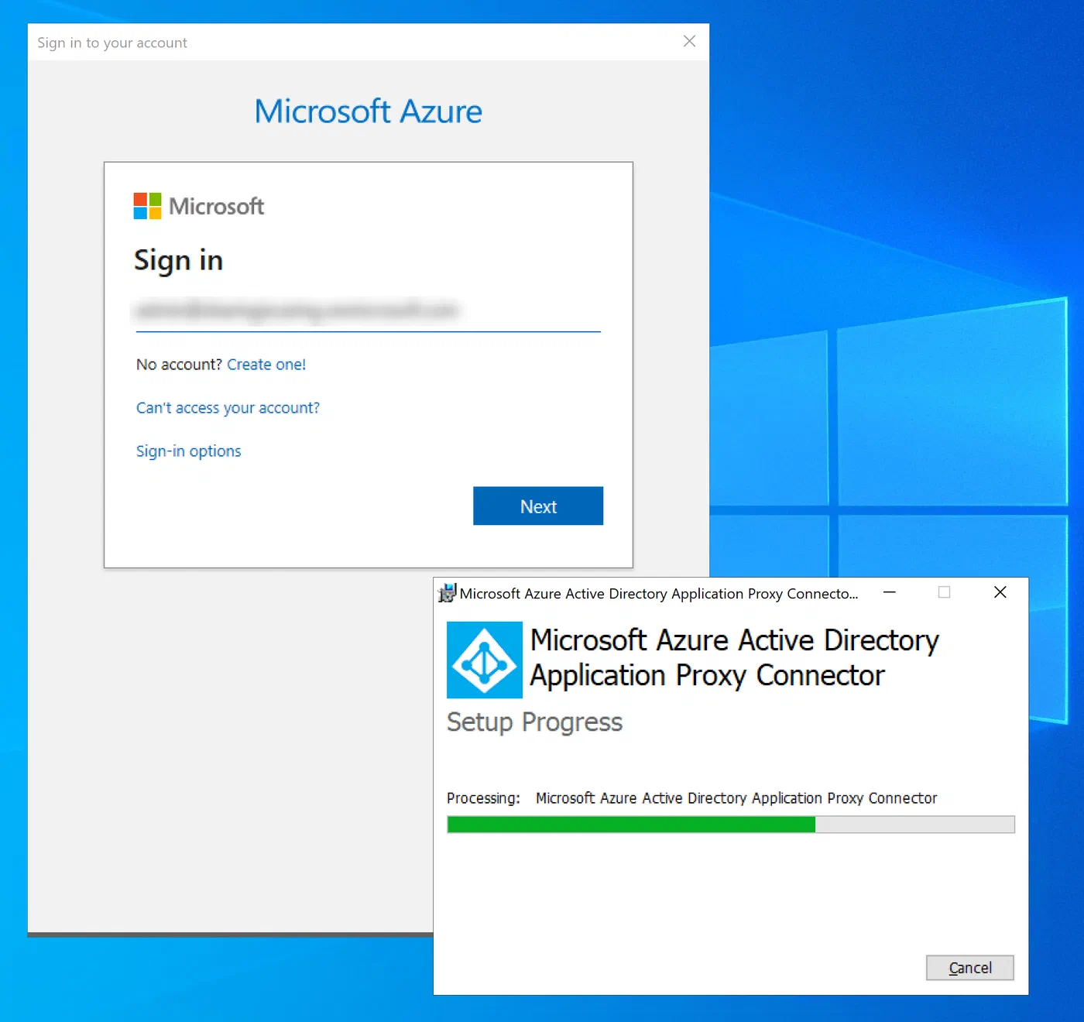Click Can't access your account? link
Screen dimensions: 1084x1022
coord(228,408)
